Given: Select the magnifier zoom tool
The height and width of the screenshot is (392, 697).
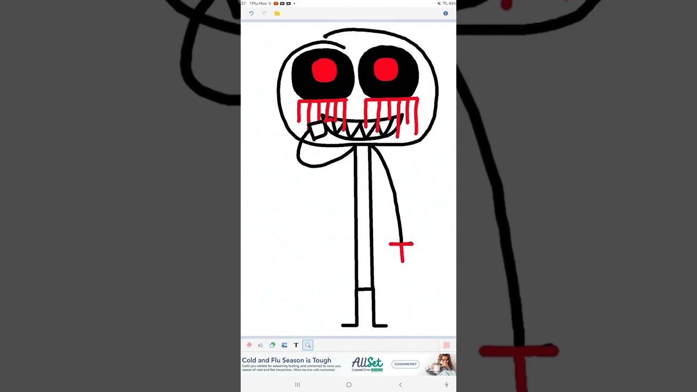Looking at the screenshot, I should point(308,345).
